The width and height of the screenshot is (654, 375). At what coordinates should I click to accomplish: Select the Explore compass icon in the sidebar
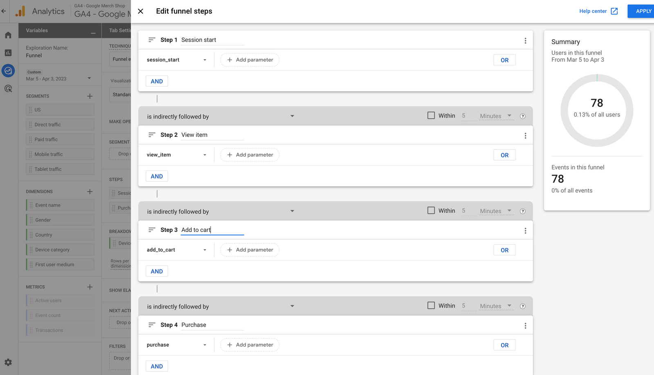(8, 71)
